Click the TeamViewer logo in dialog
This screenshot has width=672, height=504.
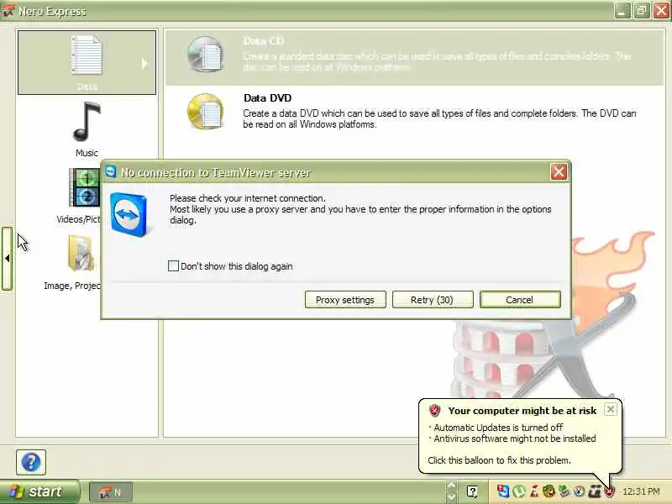129,214
